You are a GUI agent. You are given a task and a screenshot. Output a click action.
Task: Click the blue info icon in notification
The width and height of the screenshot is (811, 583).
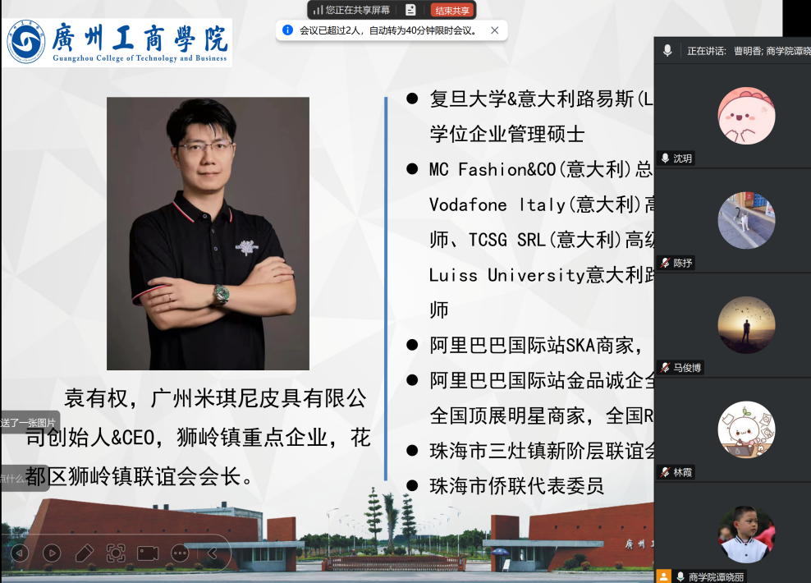[x=287, y=30]
